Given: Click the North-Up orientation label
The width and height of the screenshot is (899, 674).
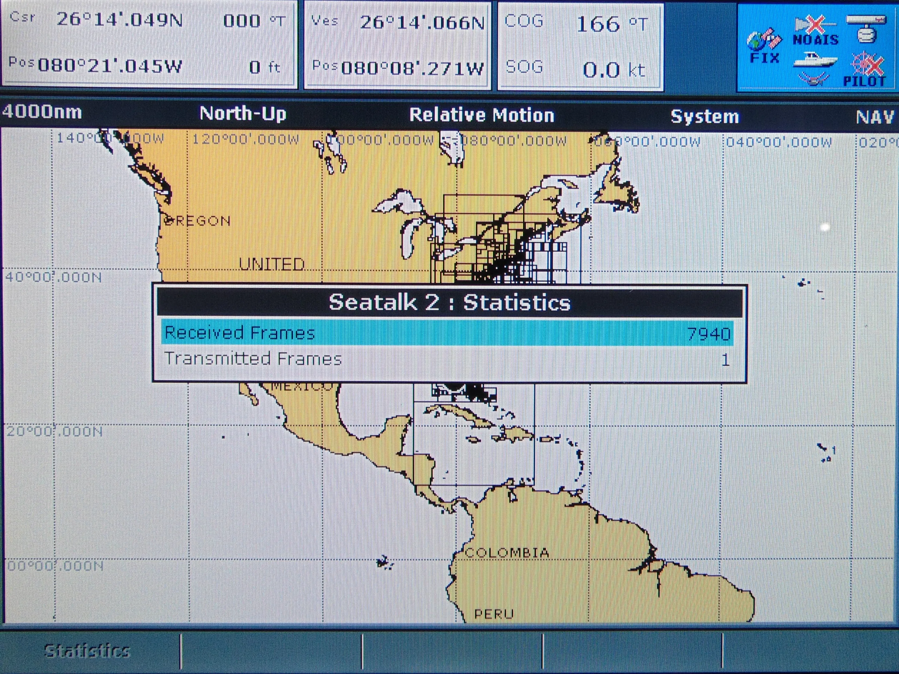Looking at the screenshot, I should (x=243, y=114).
